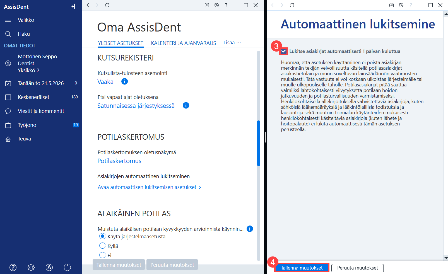The image size is (448, 274).
Task: Click the 189 count next to Keskeneräiset
Action: pos(74,97)
